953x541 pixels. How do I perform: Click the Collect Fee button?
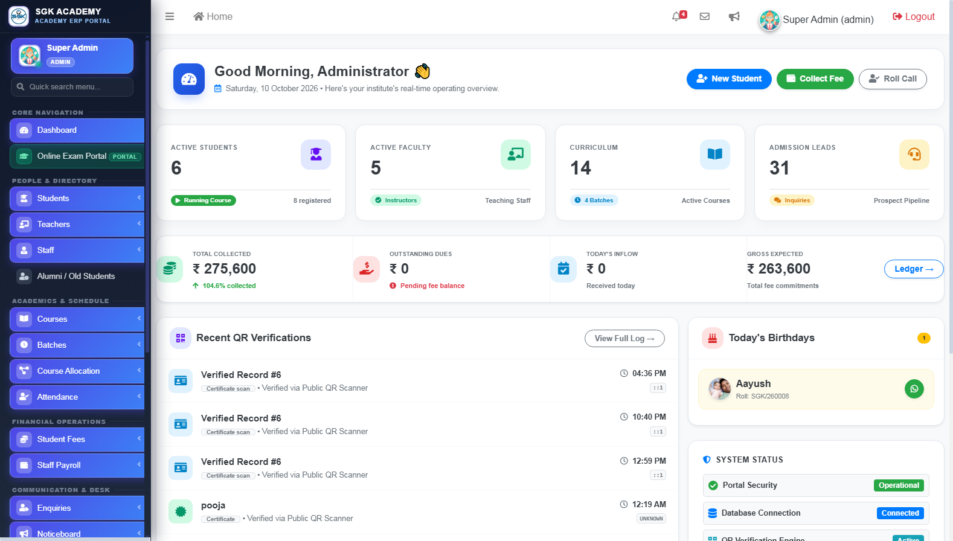pos(815,79)
